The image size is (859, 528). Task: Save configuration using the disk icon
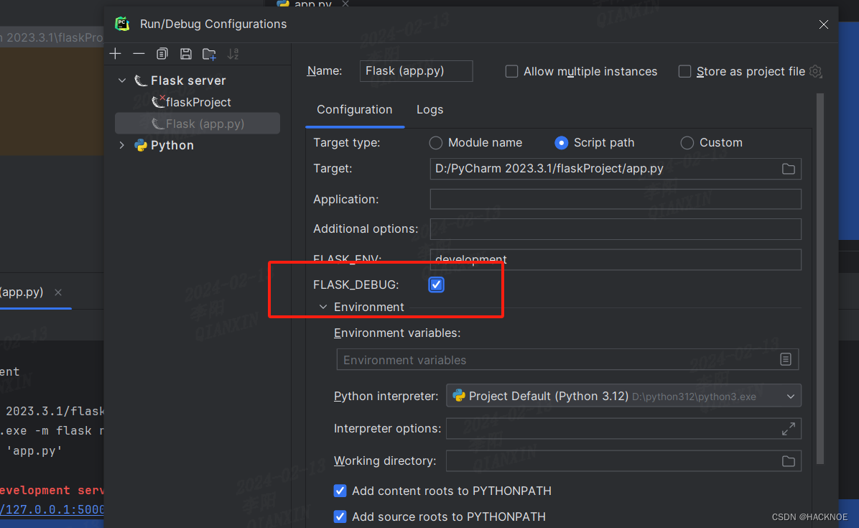click(x=186, y=54)
